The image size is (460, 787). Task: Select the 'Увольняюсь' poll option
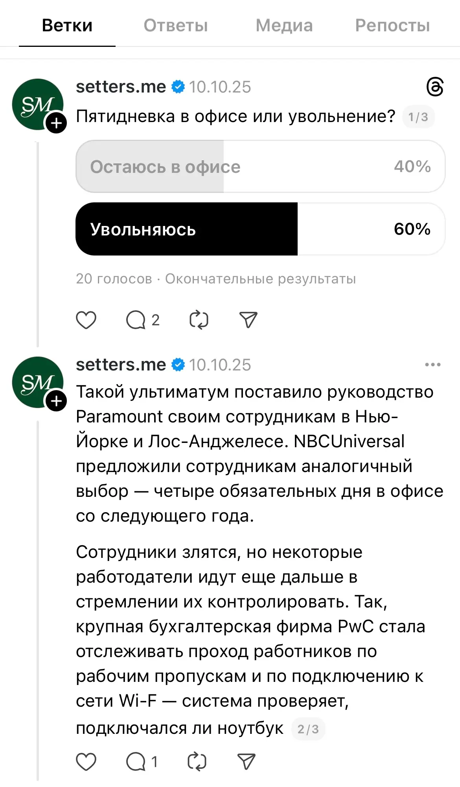[259, 228]
